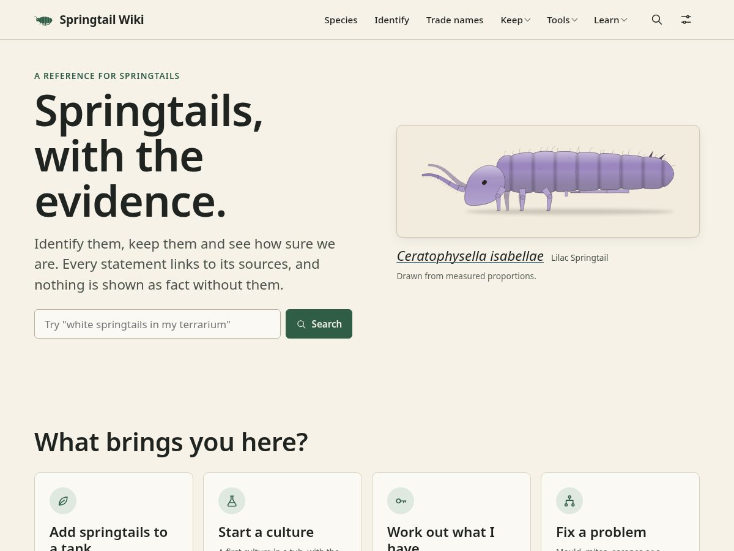This screenshot has height=551, width=734.
Task: Expand the Learn dropdown menu
Action: click(610, 20)
